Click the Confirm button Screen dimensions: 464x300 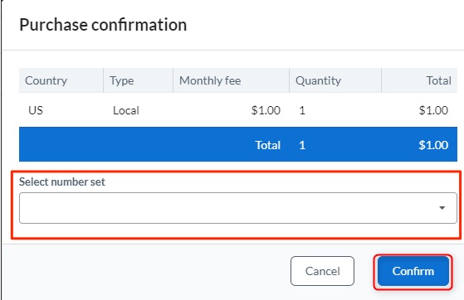point(413,271)
